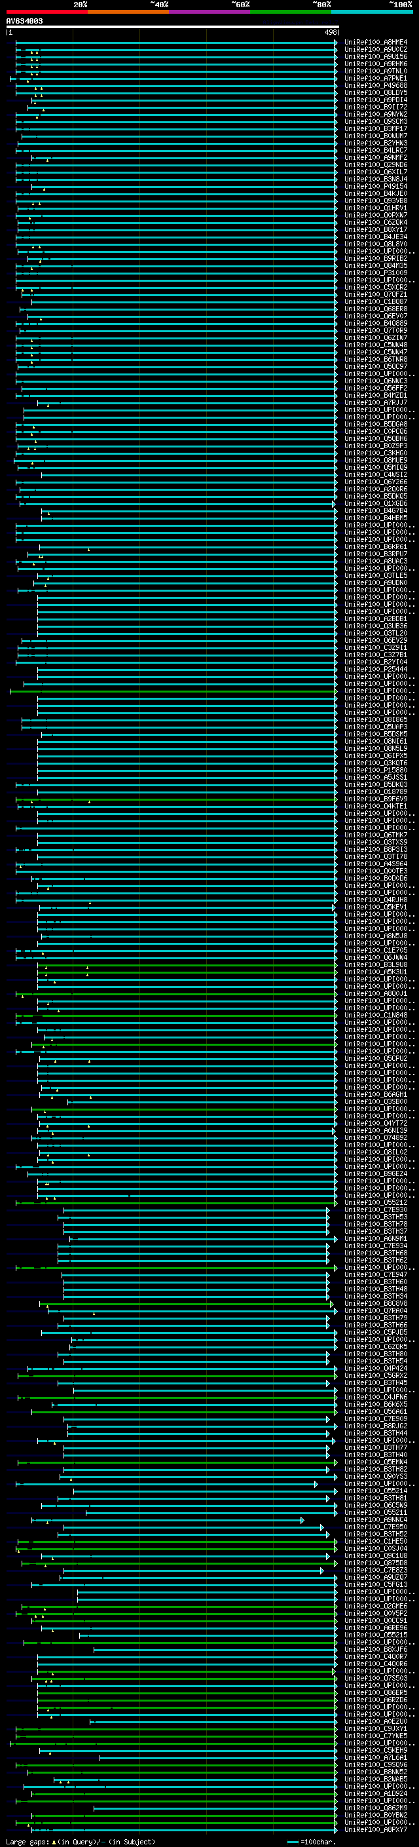The height and width of the screenshot is (1847, 419).
Task: Select hit label UniRef100_P49154
Action: (x=376, y=187)
